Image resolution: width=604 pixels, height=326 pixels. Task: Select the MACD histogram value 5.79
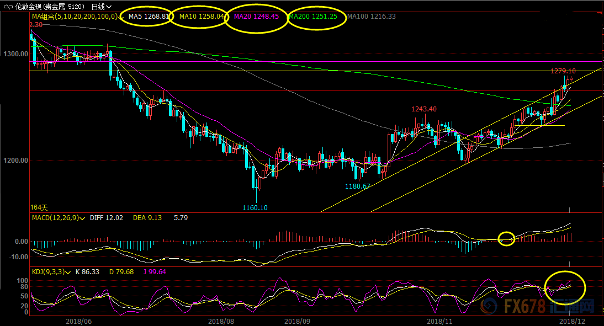tap(181, 218)
